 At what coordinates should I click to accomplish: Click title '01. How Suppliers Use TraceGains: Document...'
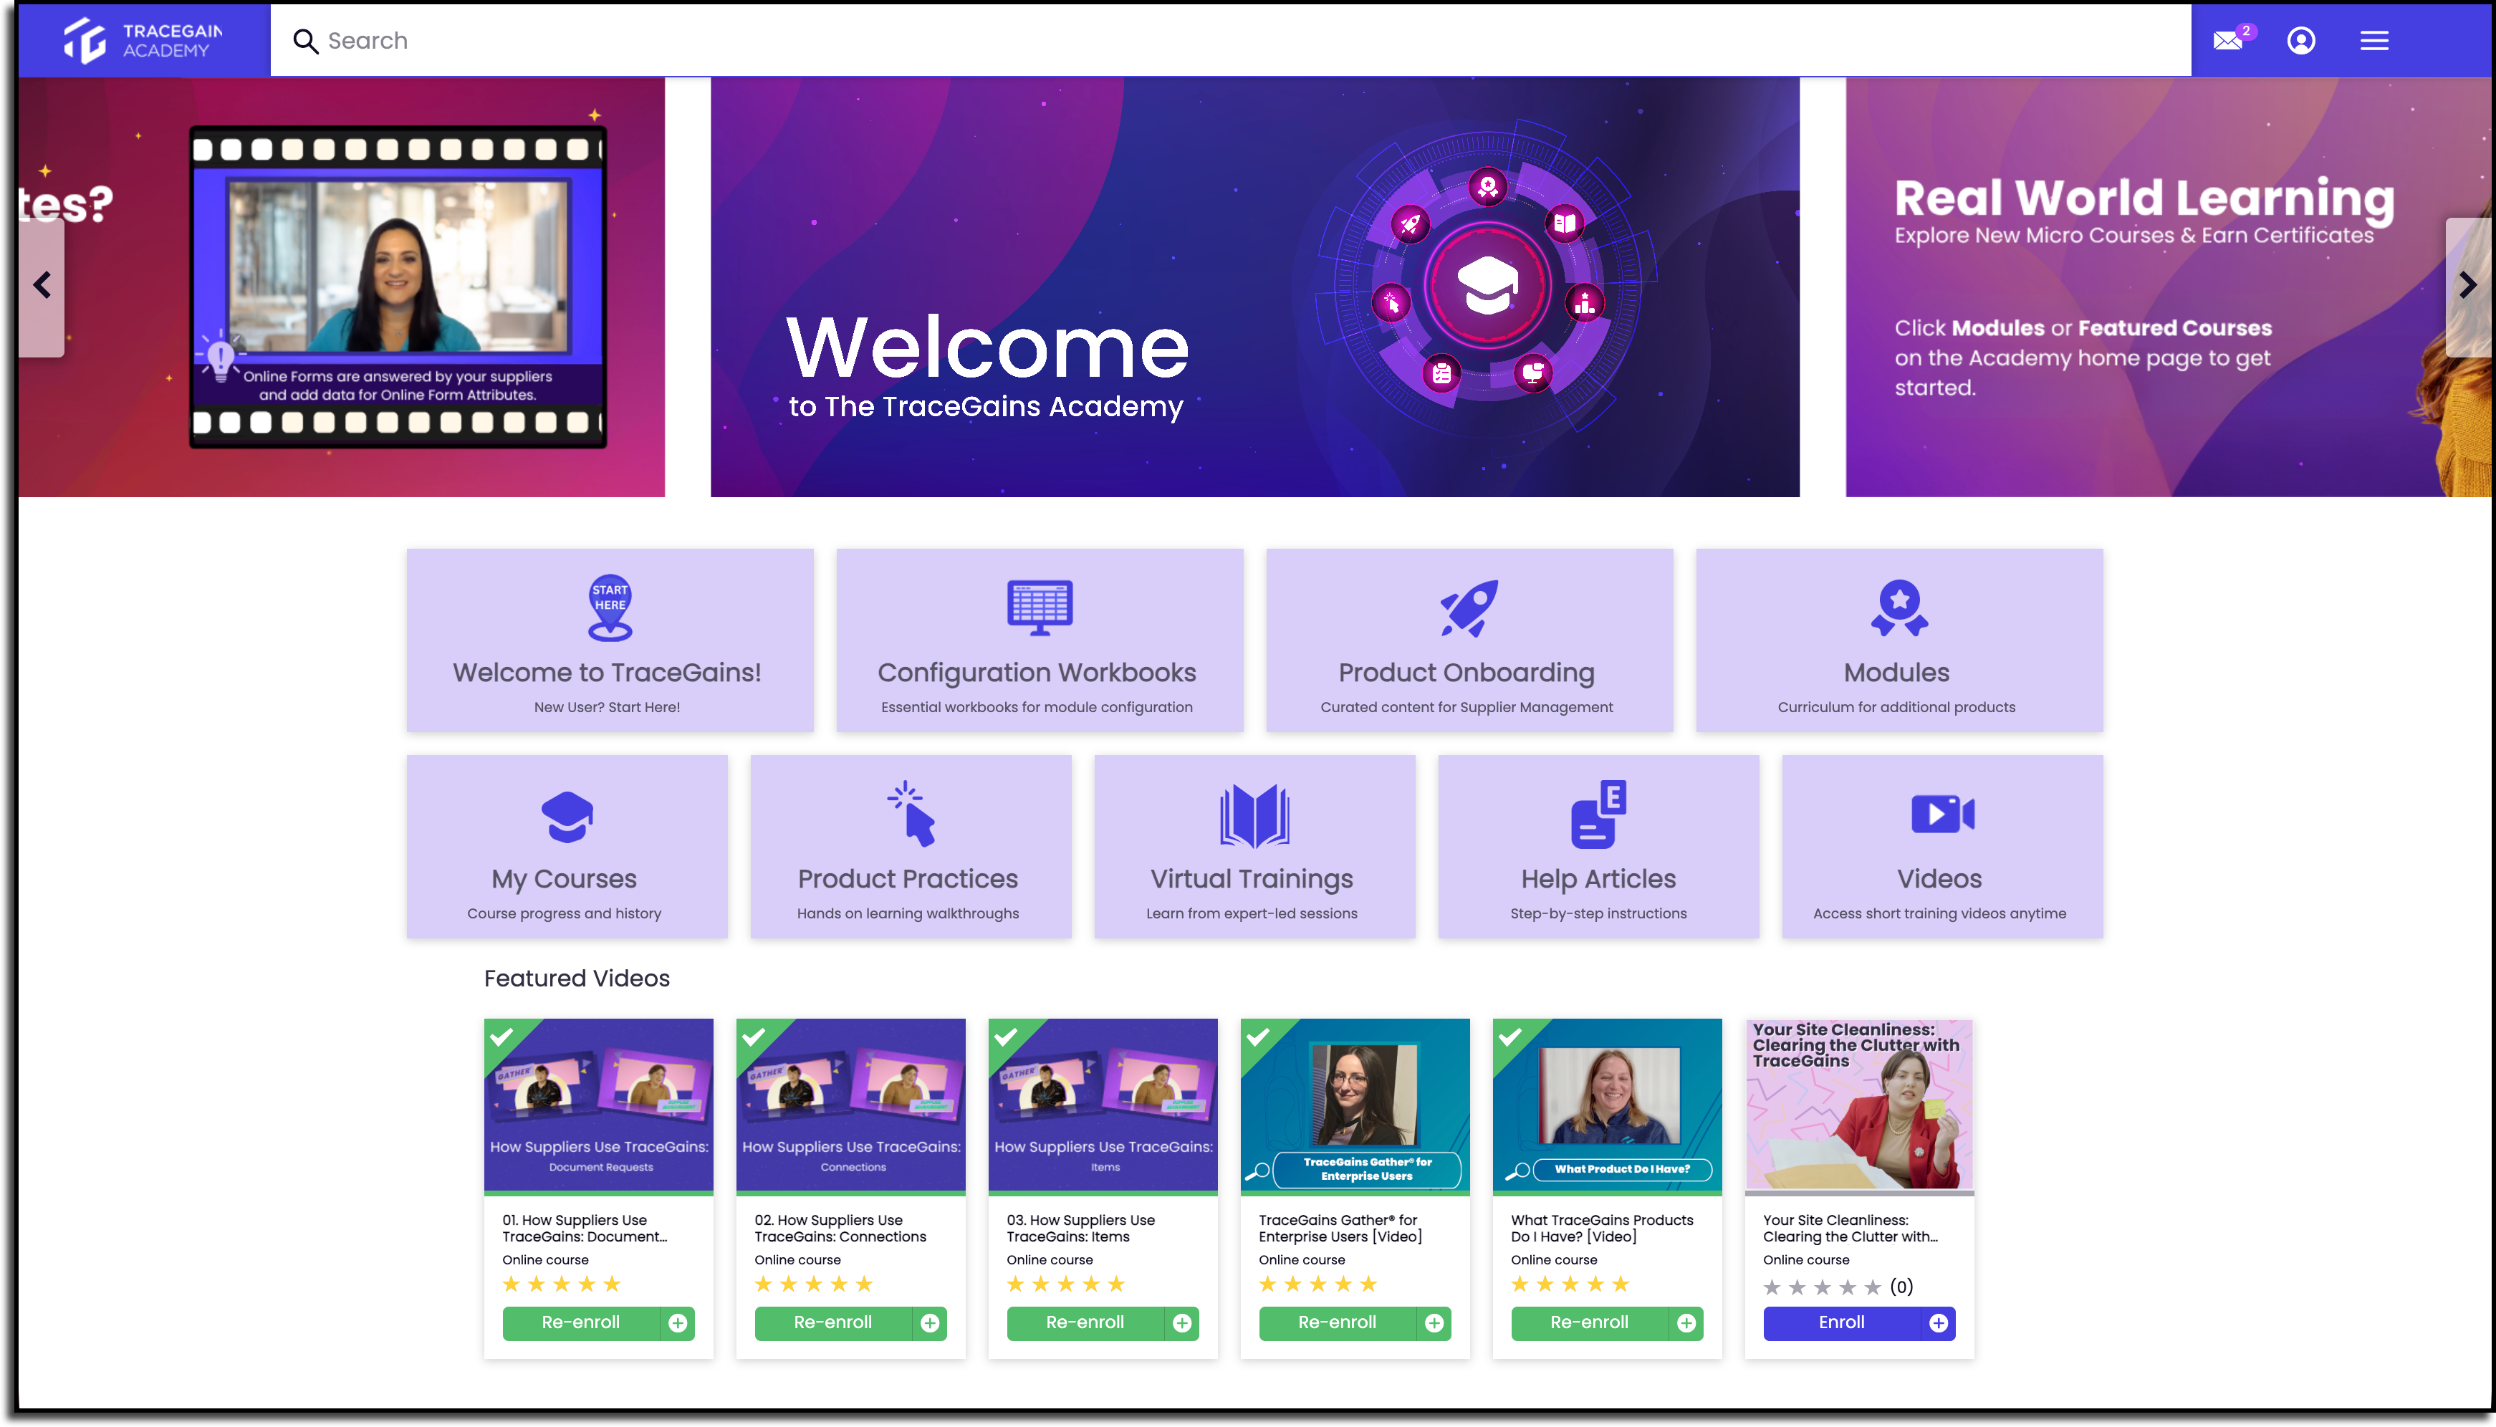[585, 1228]
